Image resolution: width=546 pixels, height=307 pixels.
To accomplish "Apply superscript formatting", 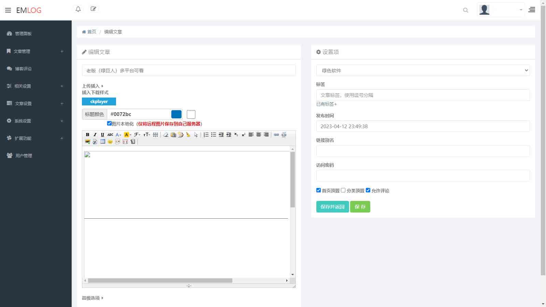I will 244,135.
